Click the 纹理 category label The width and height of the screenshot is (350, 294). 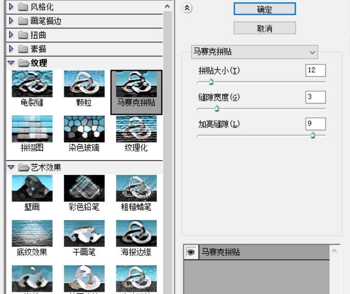[39, 63]
